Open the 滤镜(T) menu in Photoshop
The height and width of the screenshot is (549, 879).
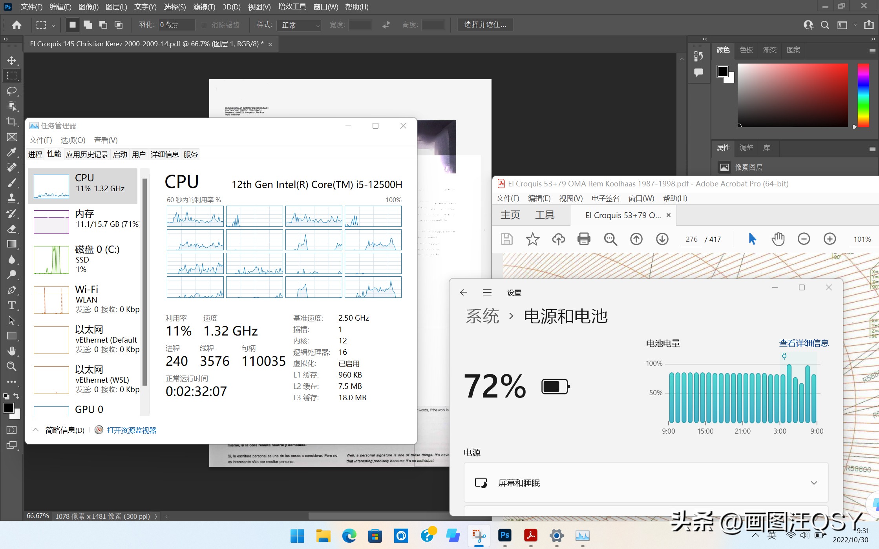point(204,7)
